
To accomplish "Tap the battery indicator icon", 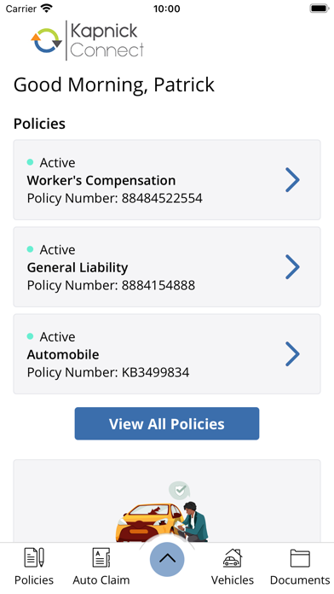I will pyautogui.click(x=320, y=9).
